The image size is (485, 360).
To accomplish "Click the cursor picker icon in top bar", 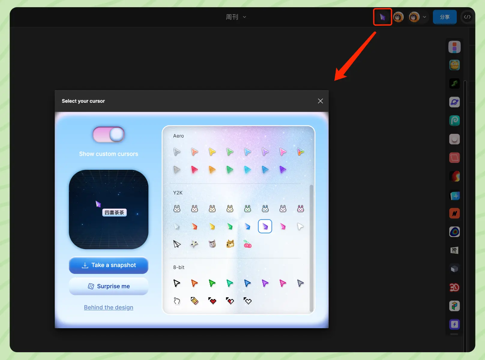I will tap(382, 17).
